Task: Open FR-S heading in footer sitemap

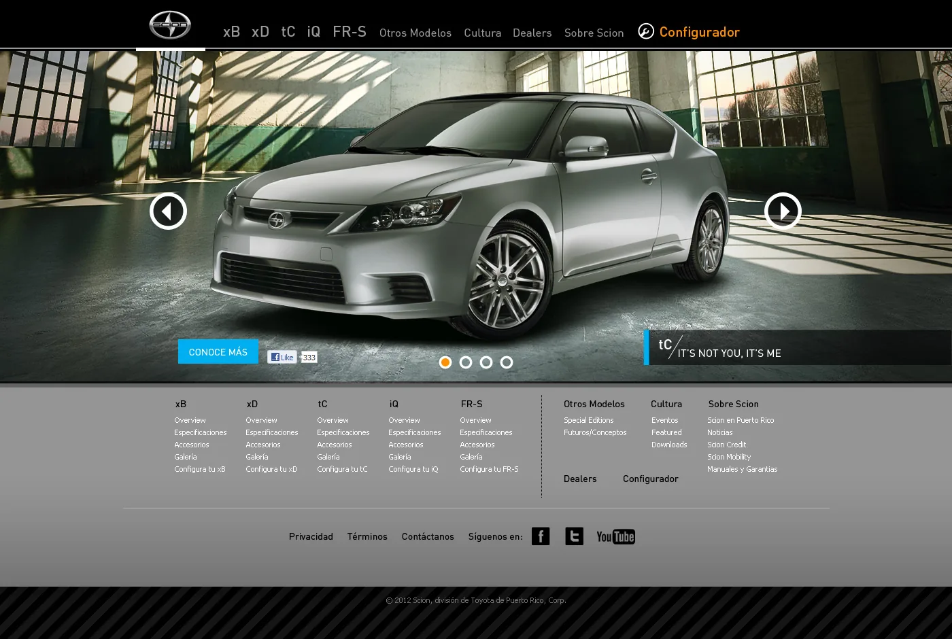Action: 472,404
